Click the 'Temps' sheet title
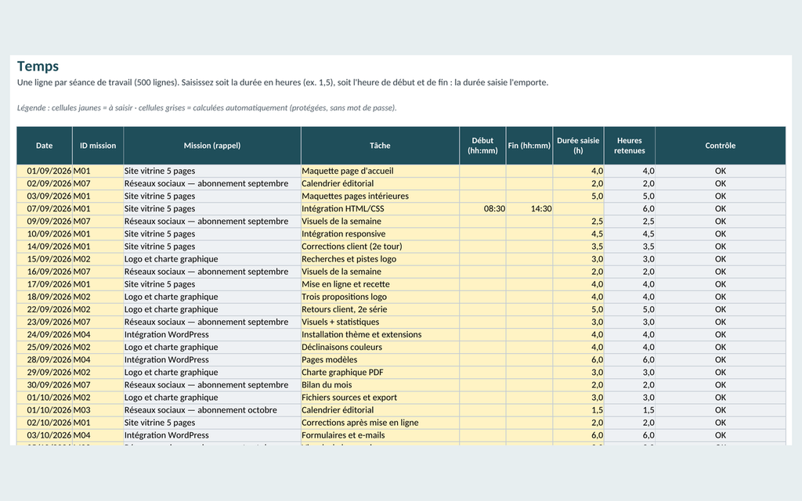Image resolution: width=802 pixels, height=501 pixels. (38, 66)
